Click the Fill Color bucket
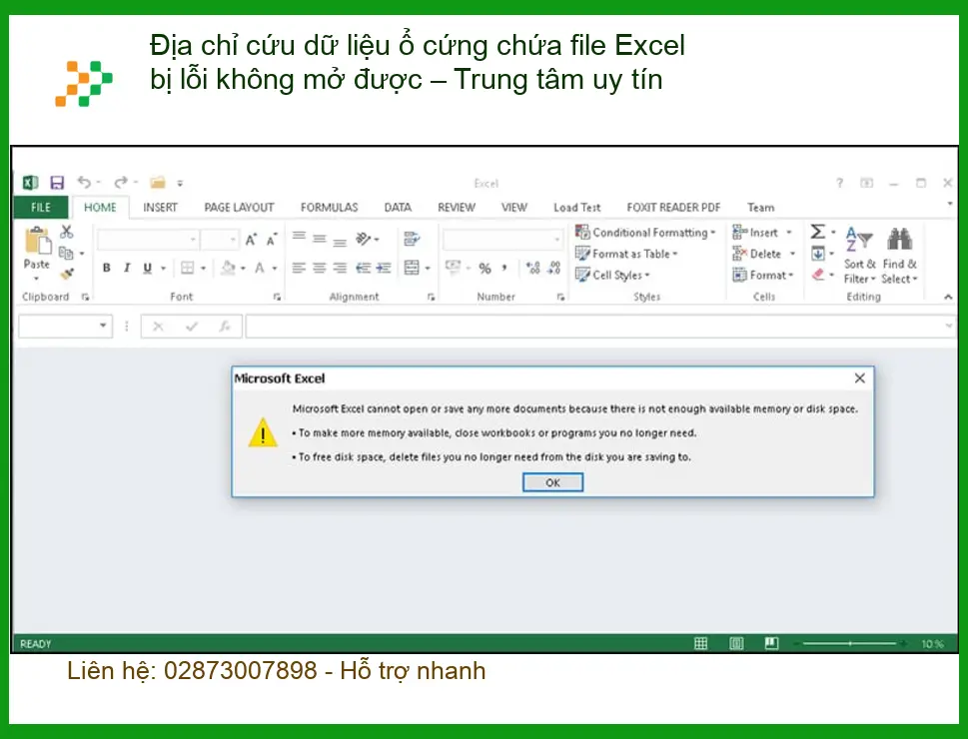The height and width of the screenshot is (739, 968). tap(229, 268)
